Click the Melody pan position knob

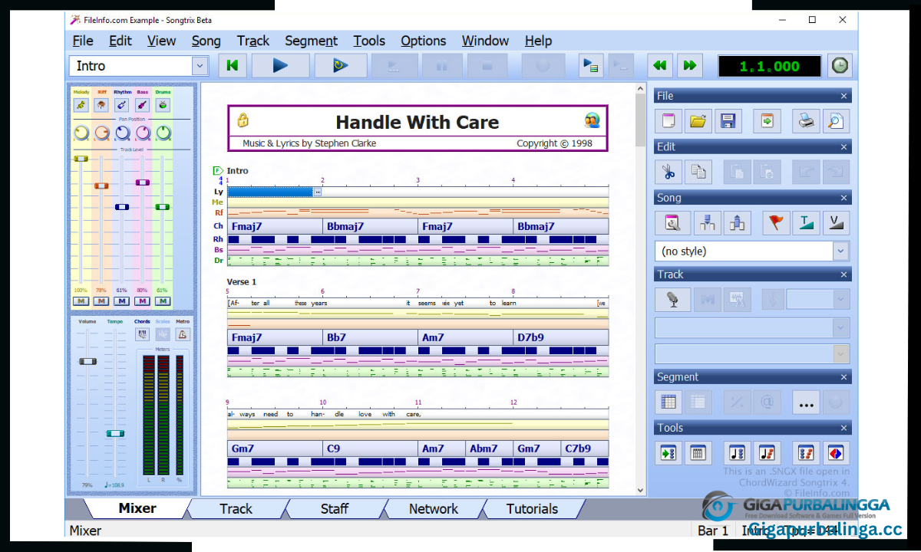[x=81, y=133]
